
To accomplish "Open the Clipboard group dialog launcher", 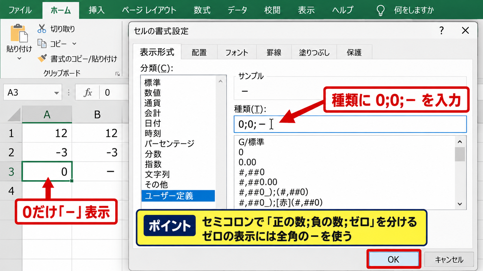I will [x=118, y=74].
